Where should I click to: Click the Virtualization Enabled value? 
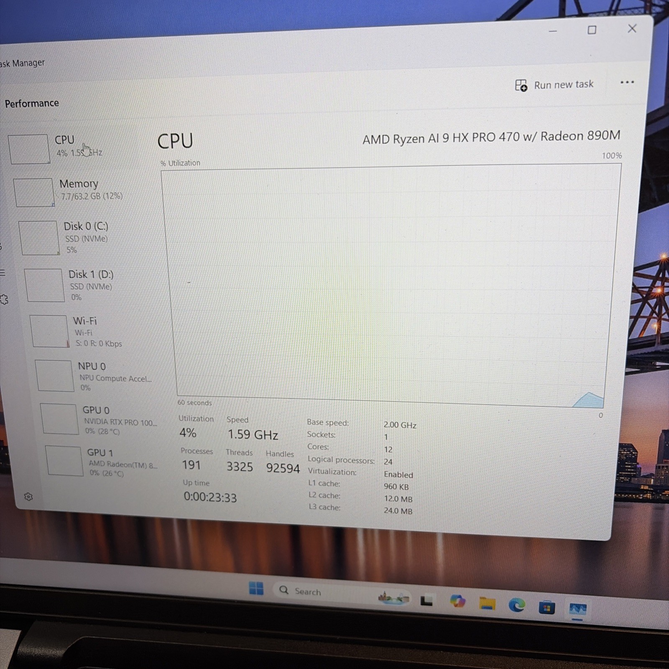click(x=398, y=475)
